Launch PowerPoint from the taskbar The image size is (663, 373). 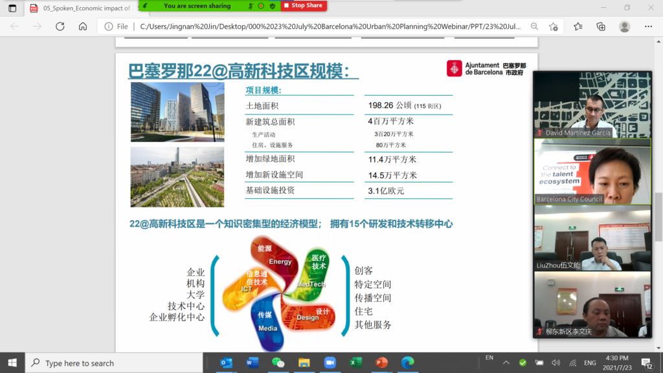381,363
